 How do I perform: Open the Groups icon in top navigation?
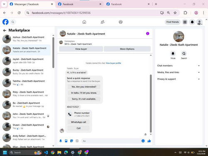[121, 22]
